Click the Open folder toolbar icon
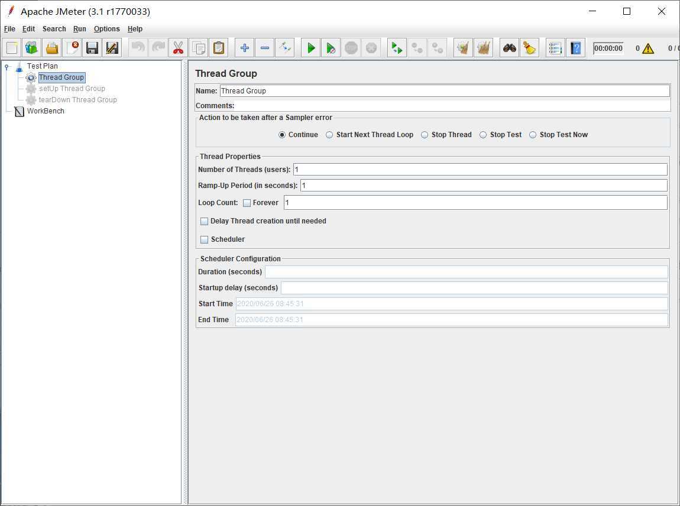Image resolution: width=680 pixels, height=506 pixels. point(52,48)
